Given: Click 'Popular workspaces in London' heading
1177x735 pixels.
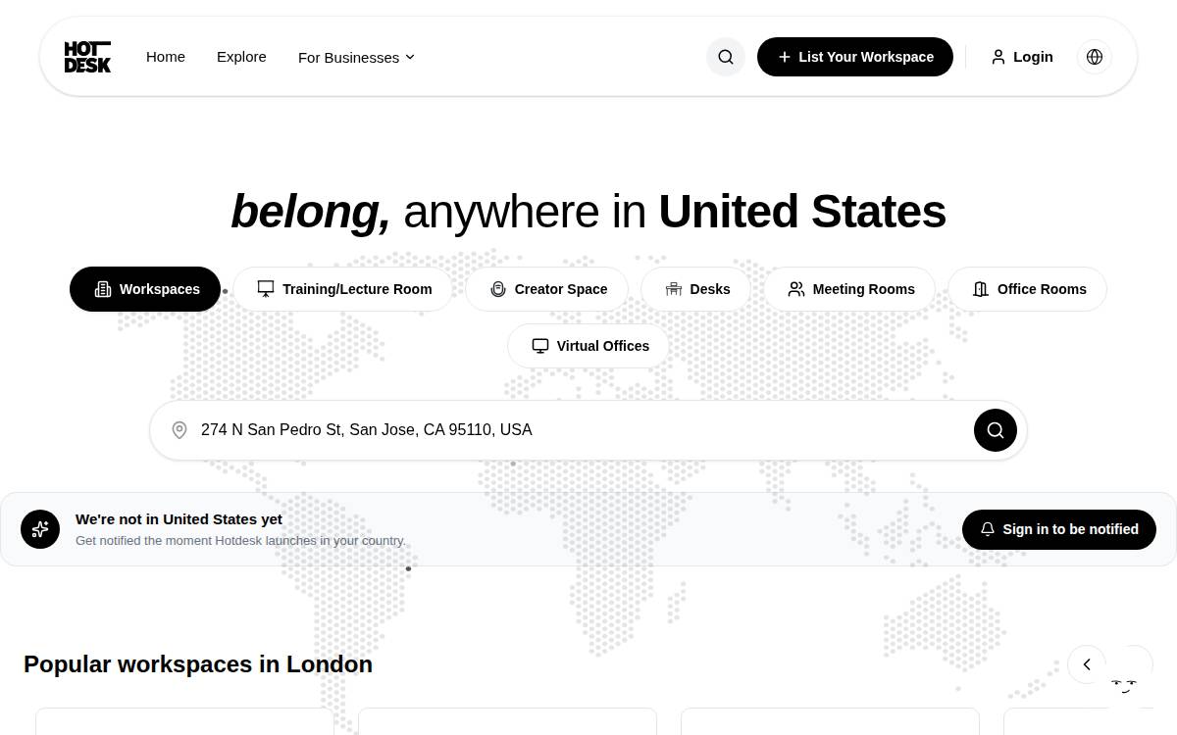Looking at the screenshot, I should tap(198, 664).
